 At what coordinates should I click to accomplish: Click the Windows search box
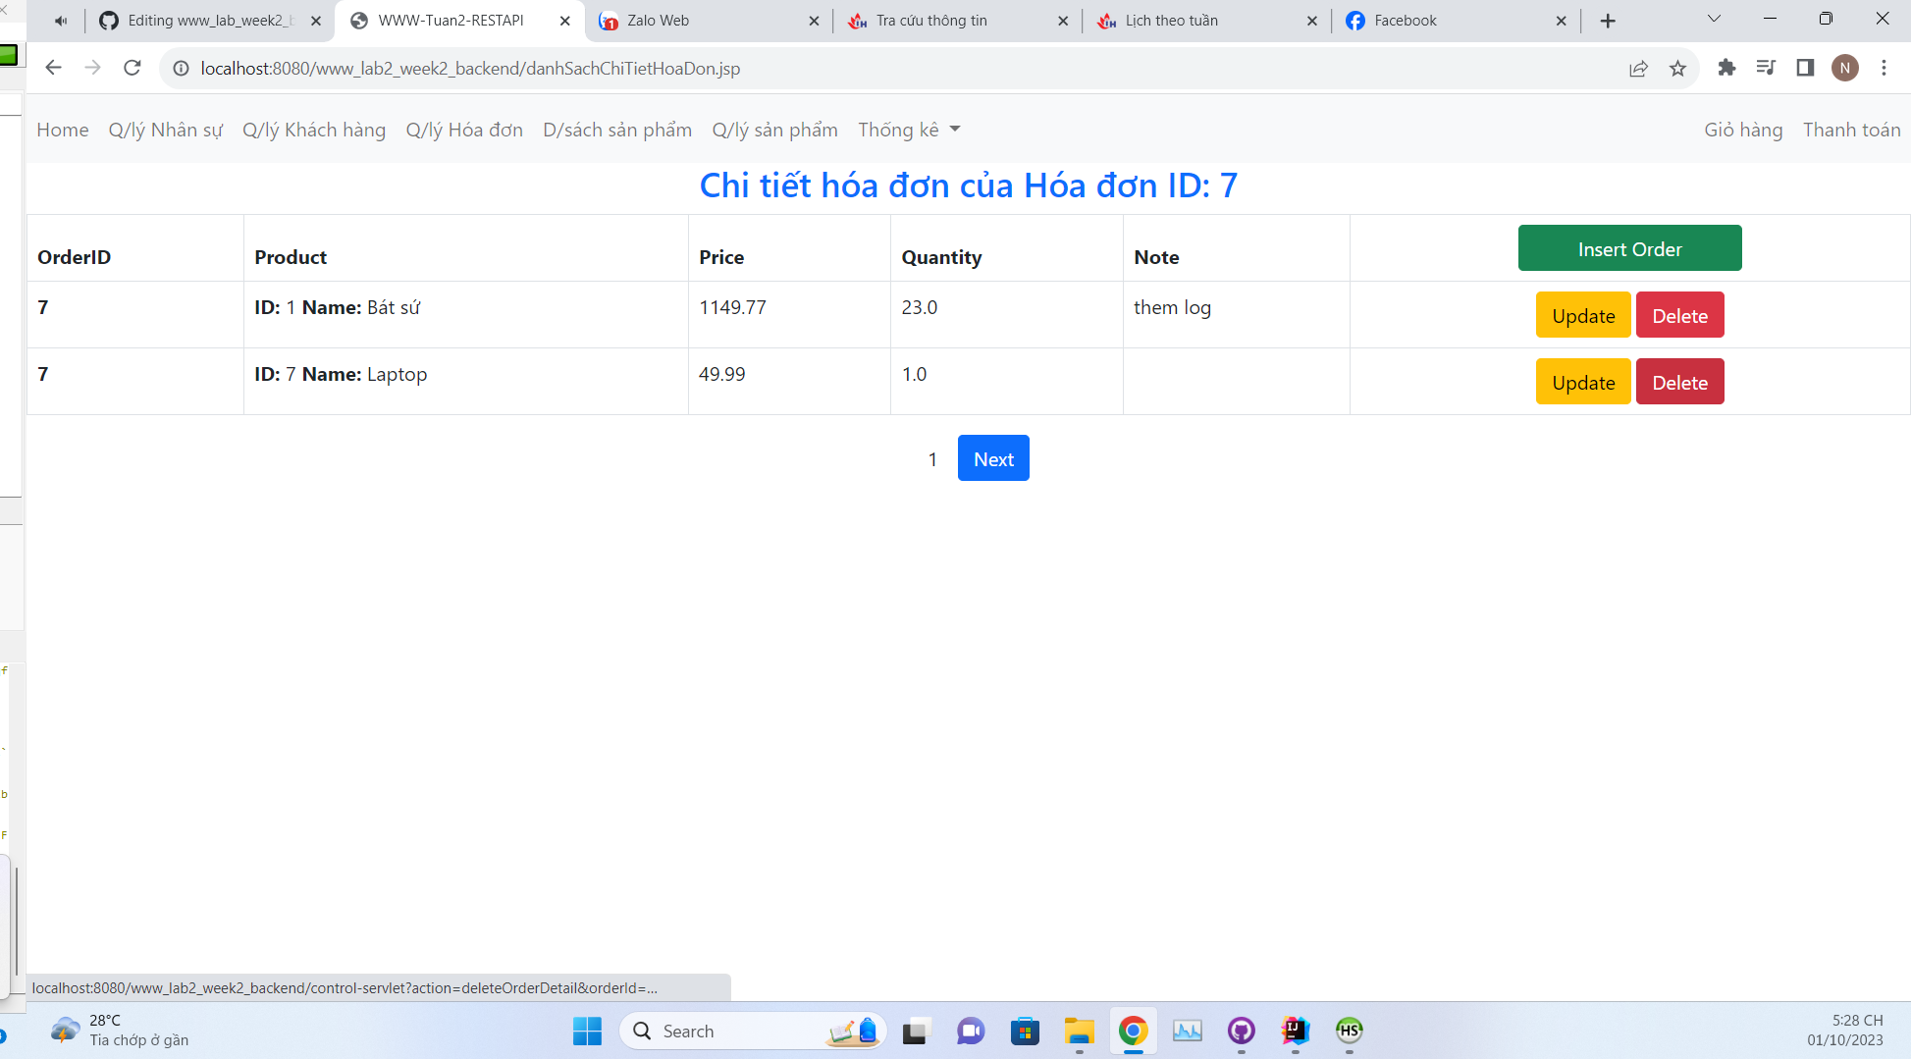(752, 1031)
